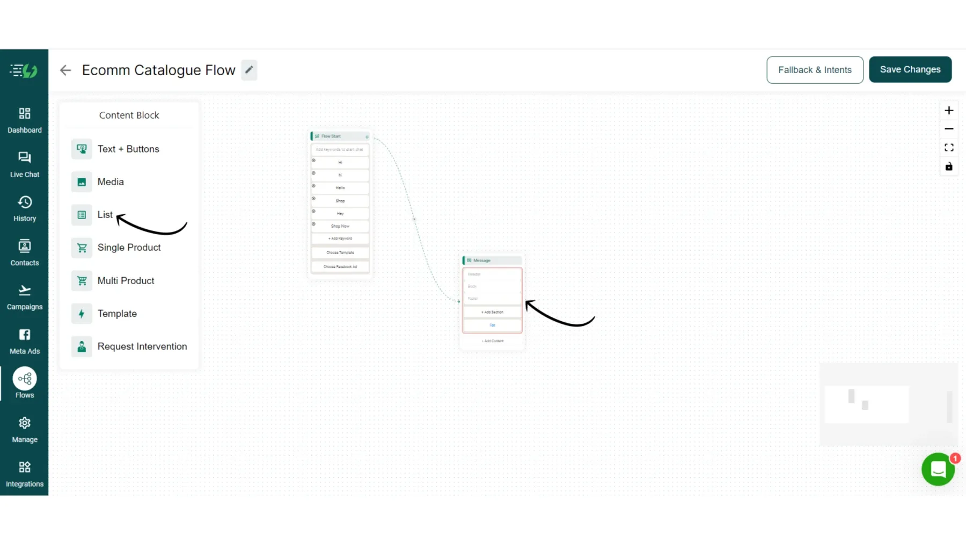This screenshot has width=966, height=544.
Task: Open the Dashboard from the sidebar
Action: 24,120
